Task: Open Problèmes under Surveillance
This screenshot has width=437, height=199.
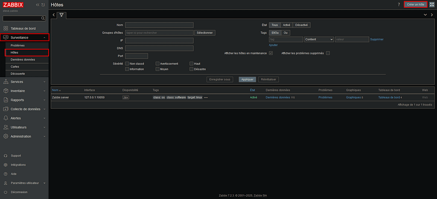Action: coord(18,45)
